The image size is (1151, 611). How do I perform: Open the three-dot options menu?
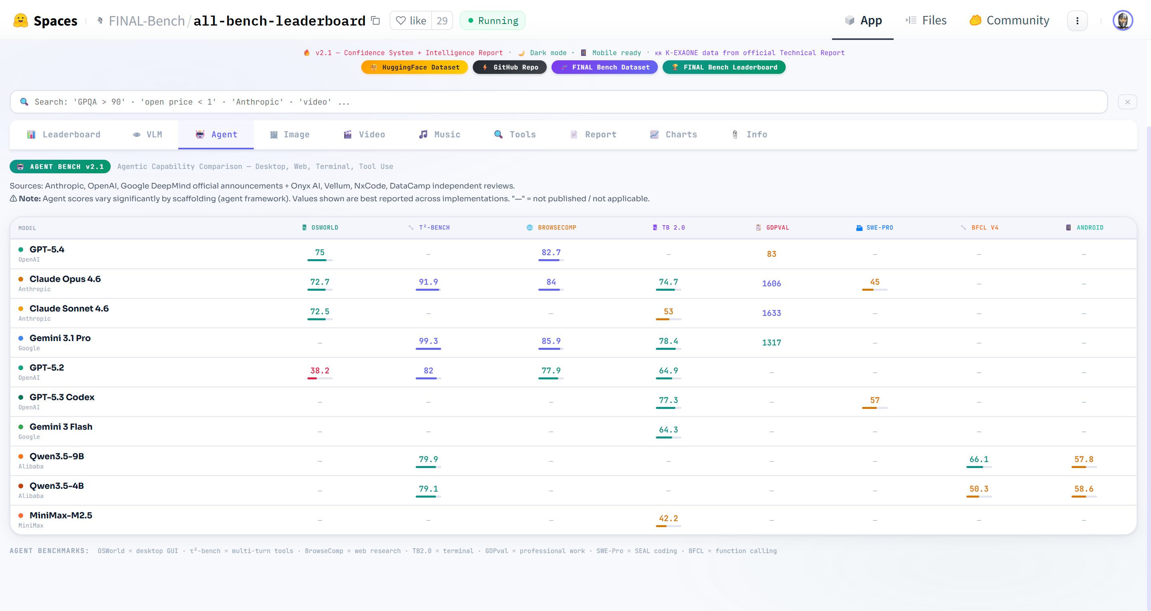(x=1077, y=20)
